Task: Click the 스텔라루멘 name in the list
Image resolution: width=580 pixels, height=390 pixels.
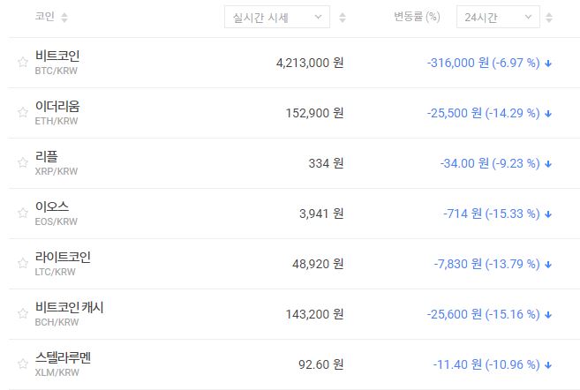Action: click(x=63, y=357)
